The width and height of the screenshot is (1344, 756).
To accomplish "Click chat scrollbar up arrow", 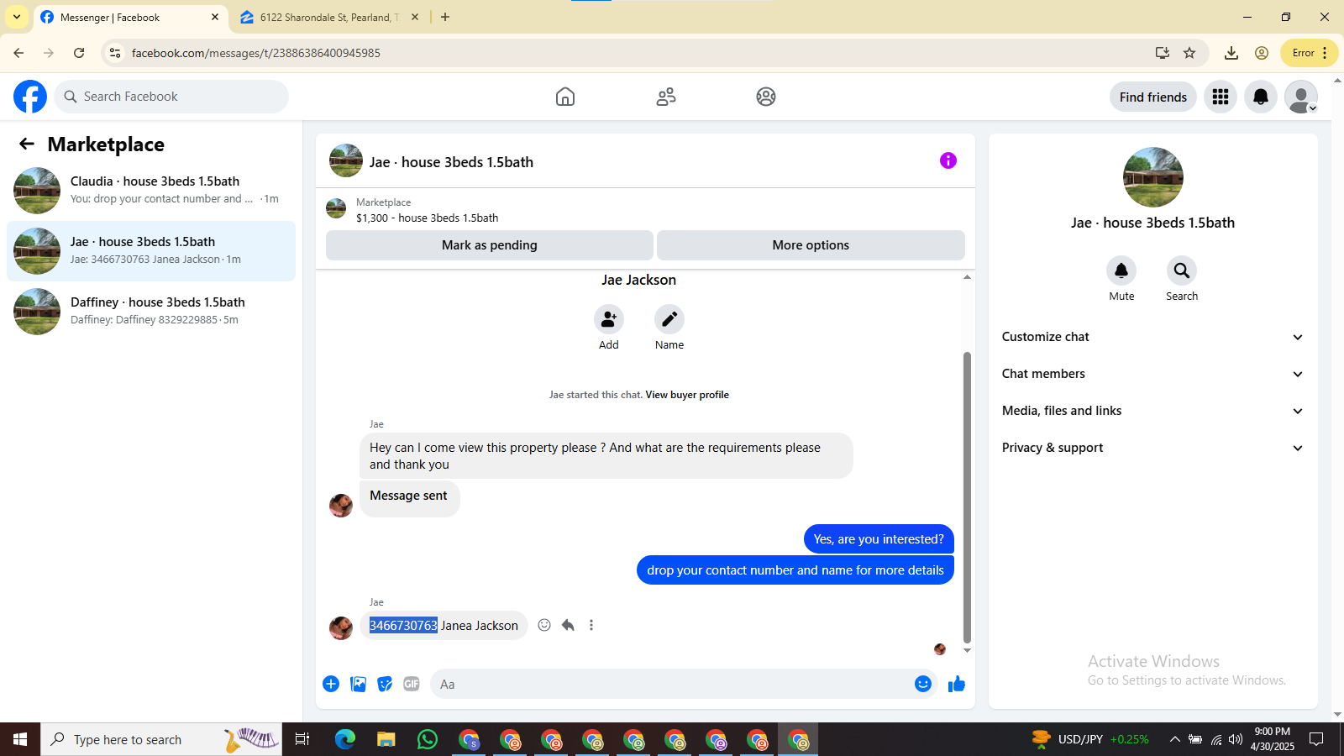I will pyautogui.click(x=967, y=277).
